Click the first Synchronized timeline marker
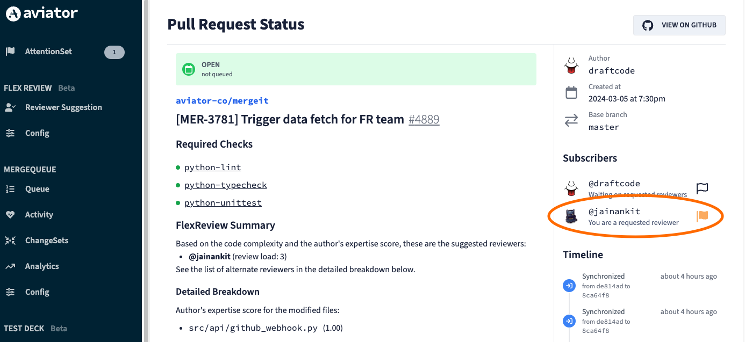Screen dimensions: 745x342 click(569, 286)
